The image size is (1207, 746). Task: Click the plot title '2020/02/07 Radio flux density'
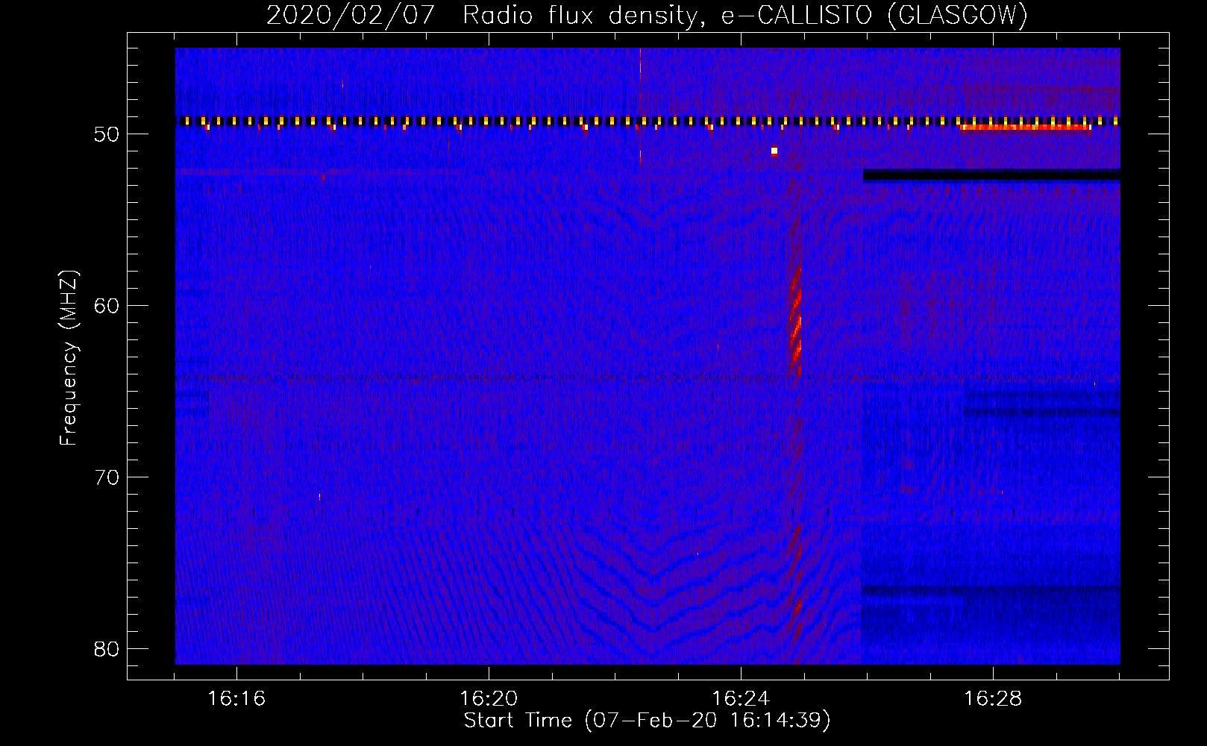tap(484, 15)
